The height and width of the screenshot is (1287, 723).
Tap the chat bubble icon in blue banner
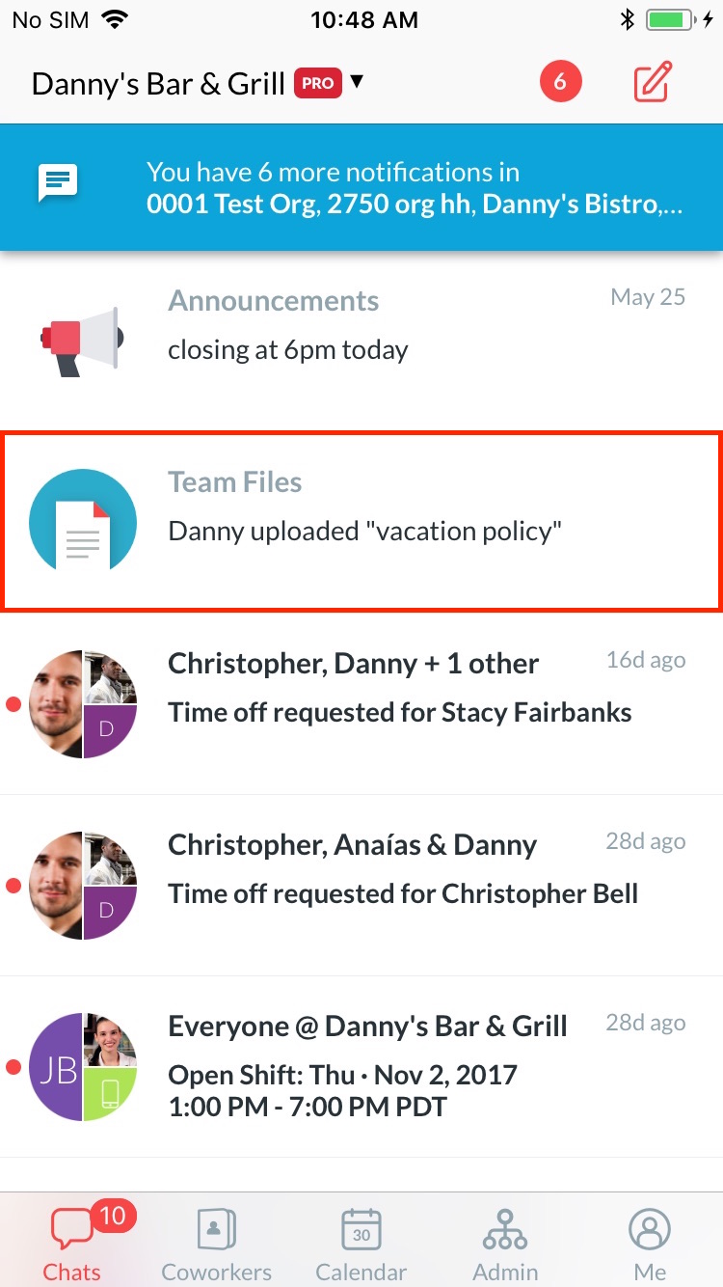click(x=58, y=183)
